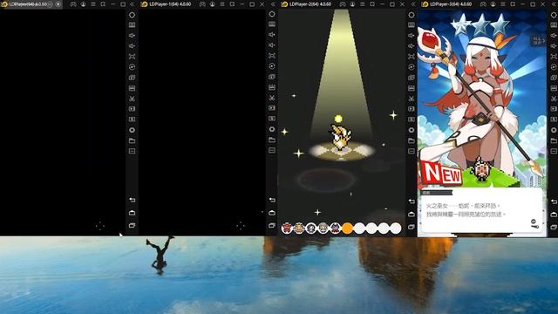Tap the orange summon result circle in LDPlayer-2
The image size is (558, 314).
tap(347, 229)
